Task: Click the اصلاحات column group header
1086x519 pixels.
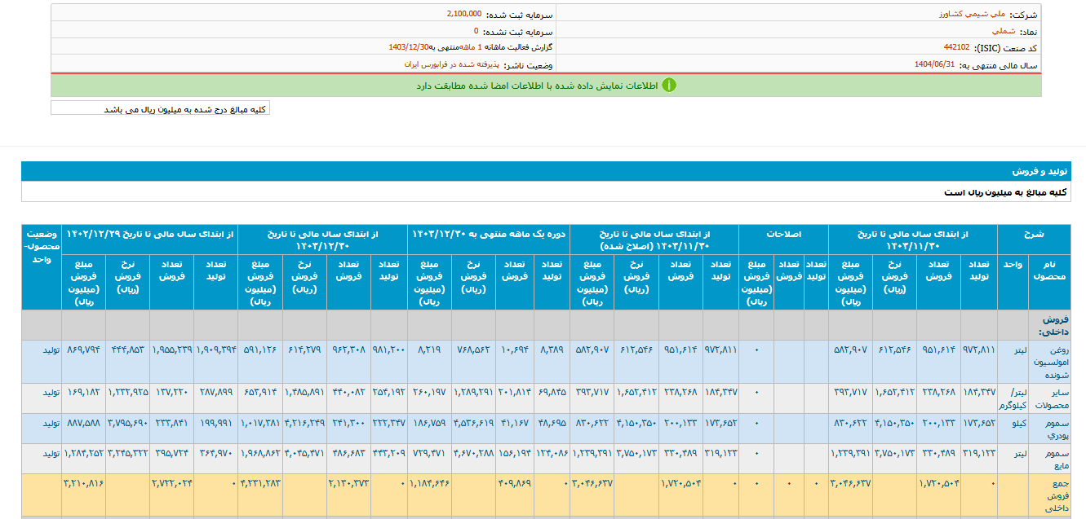Action: (x=783, y=234)
